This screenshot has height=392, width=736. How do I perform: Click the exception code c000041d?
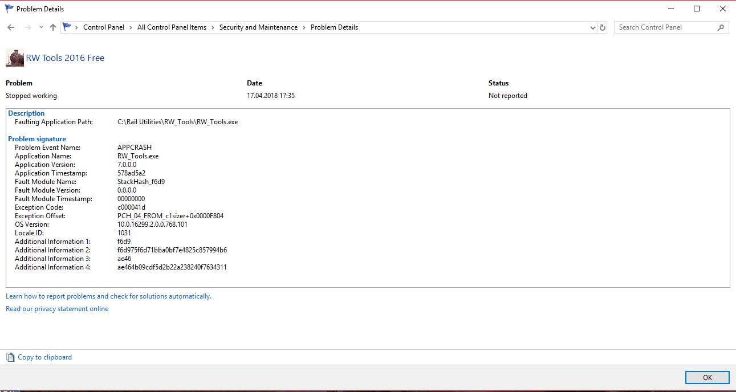[x=131, y=207]
